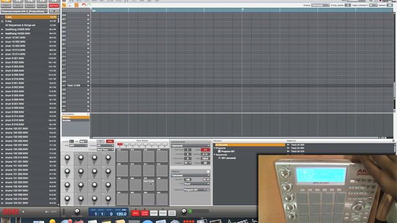Click the arrow icon next to Akai logo
The image size is (397, 223).
pyautogui.click(x=23, y=212)
